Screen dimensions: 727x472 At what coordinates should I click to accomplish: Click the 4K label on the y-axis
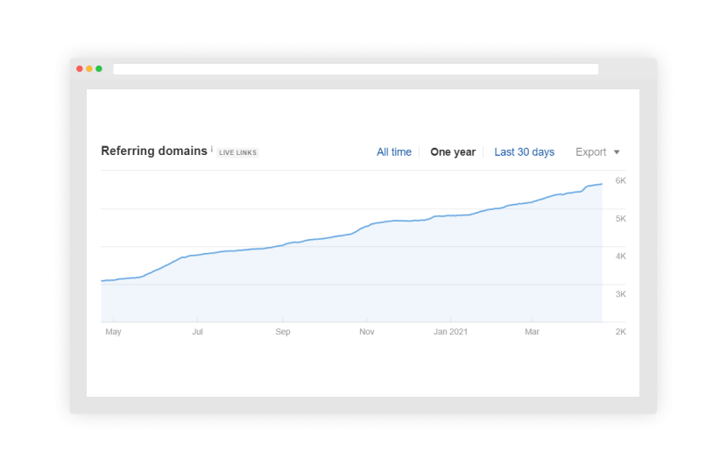click(620, 257)
